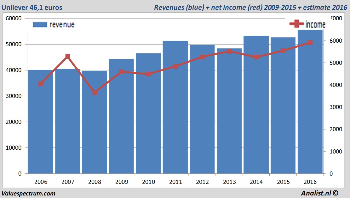Click the 2013 income marker

click(x=229, y=51)
